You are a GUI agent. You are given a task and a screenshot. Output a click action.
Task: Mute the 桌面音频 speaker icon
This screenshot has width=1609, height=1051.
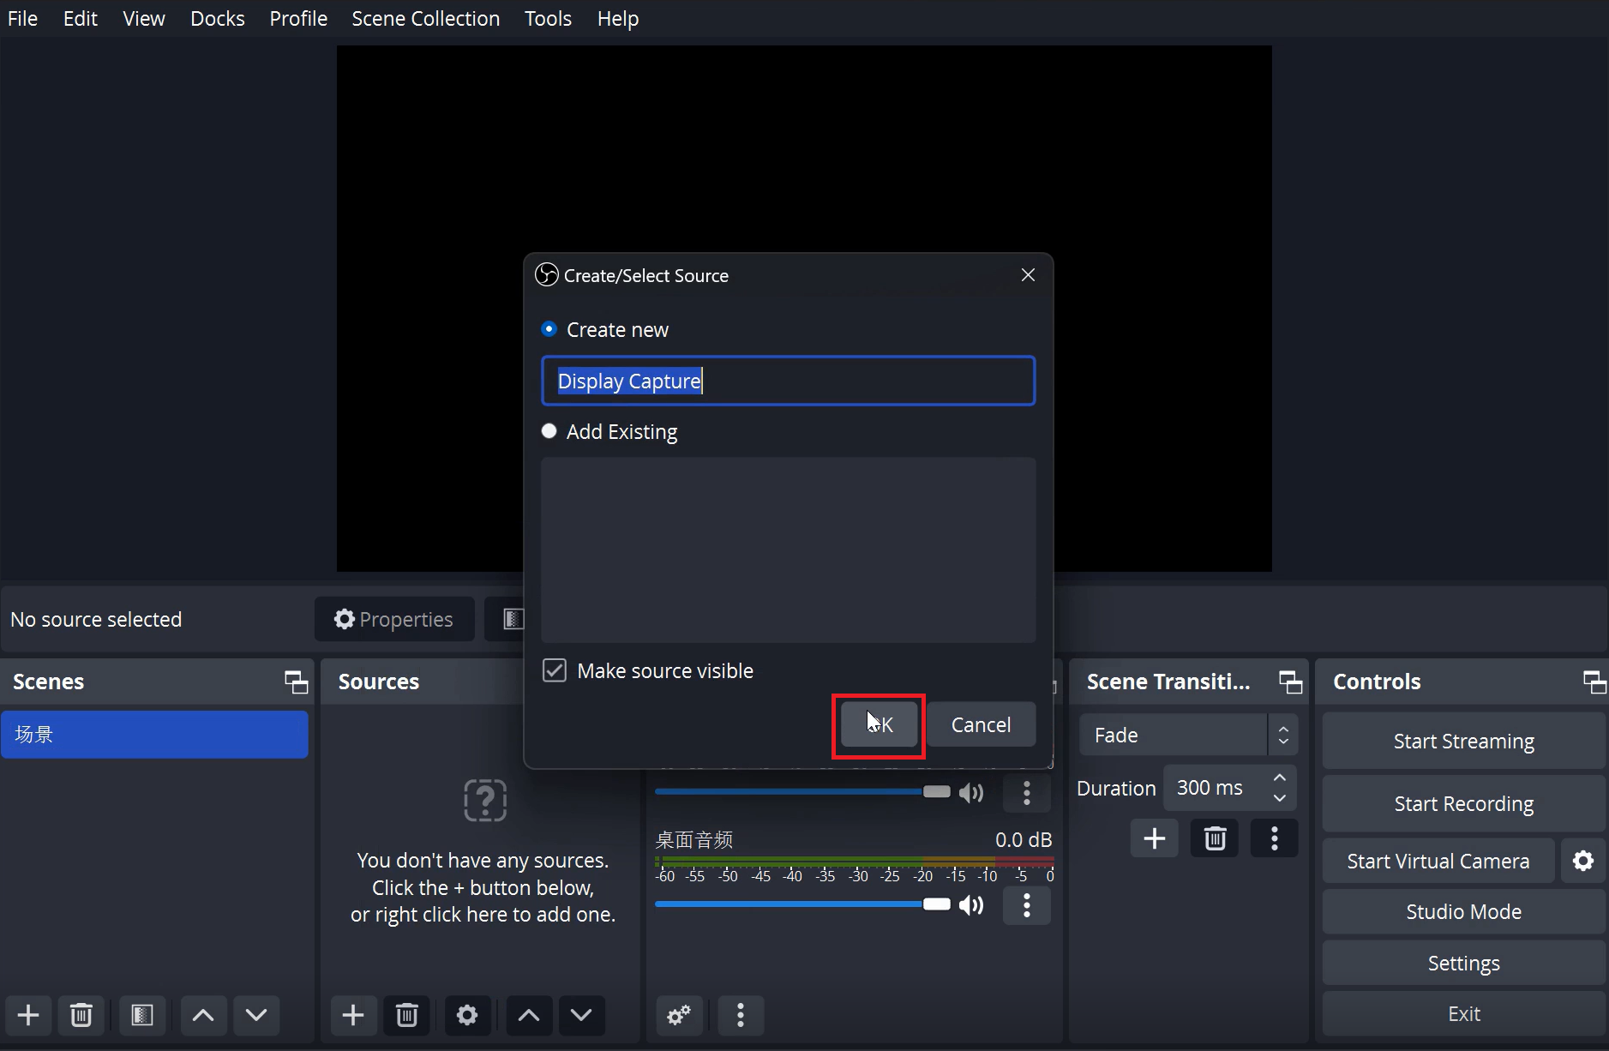click(971, 905)
